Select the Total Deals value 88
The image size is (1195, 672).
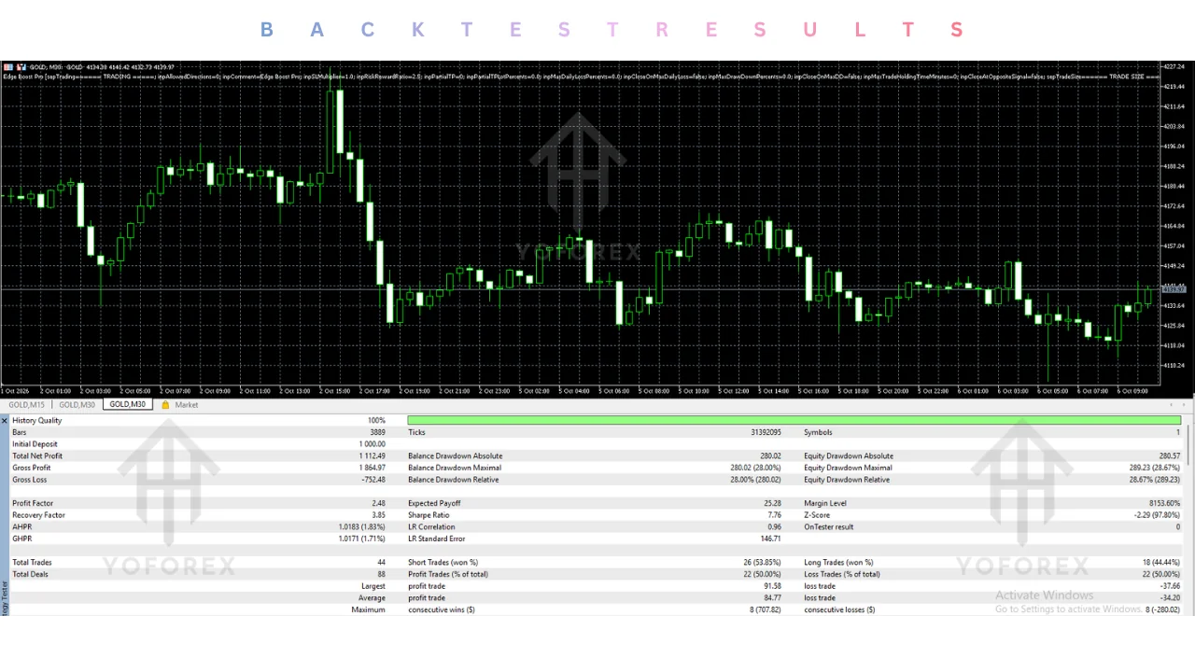pyautogui.click(x=381, y=574)
